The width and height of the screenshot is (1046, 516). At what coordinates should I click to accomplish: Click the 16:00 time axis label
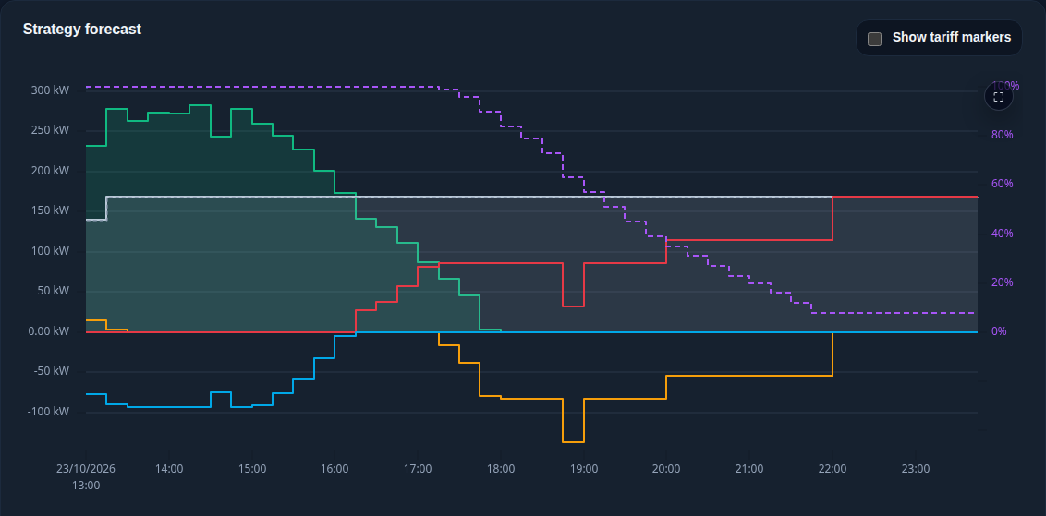tap(334, 469)
